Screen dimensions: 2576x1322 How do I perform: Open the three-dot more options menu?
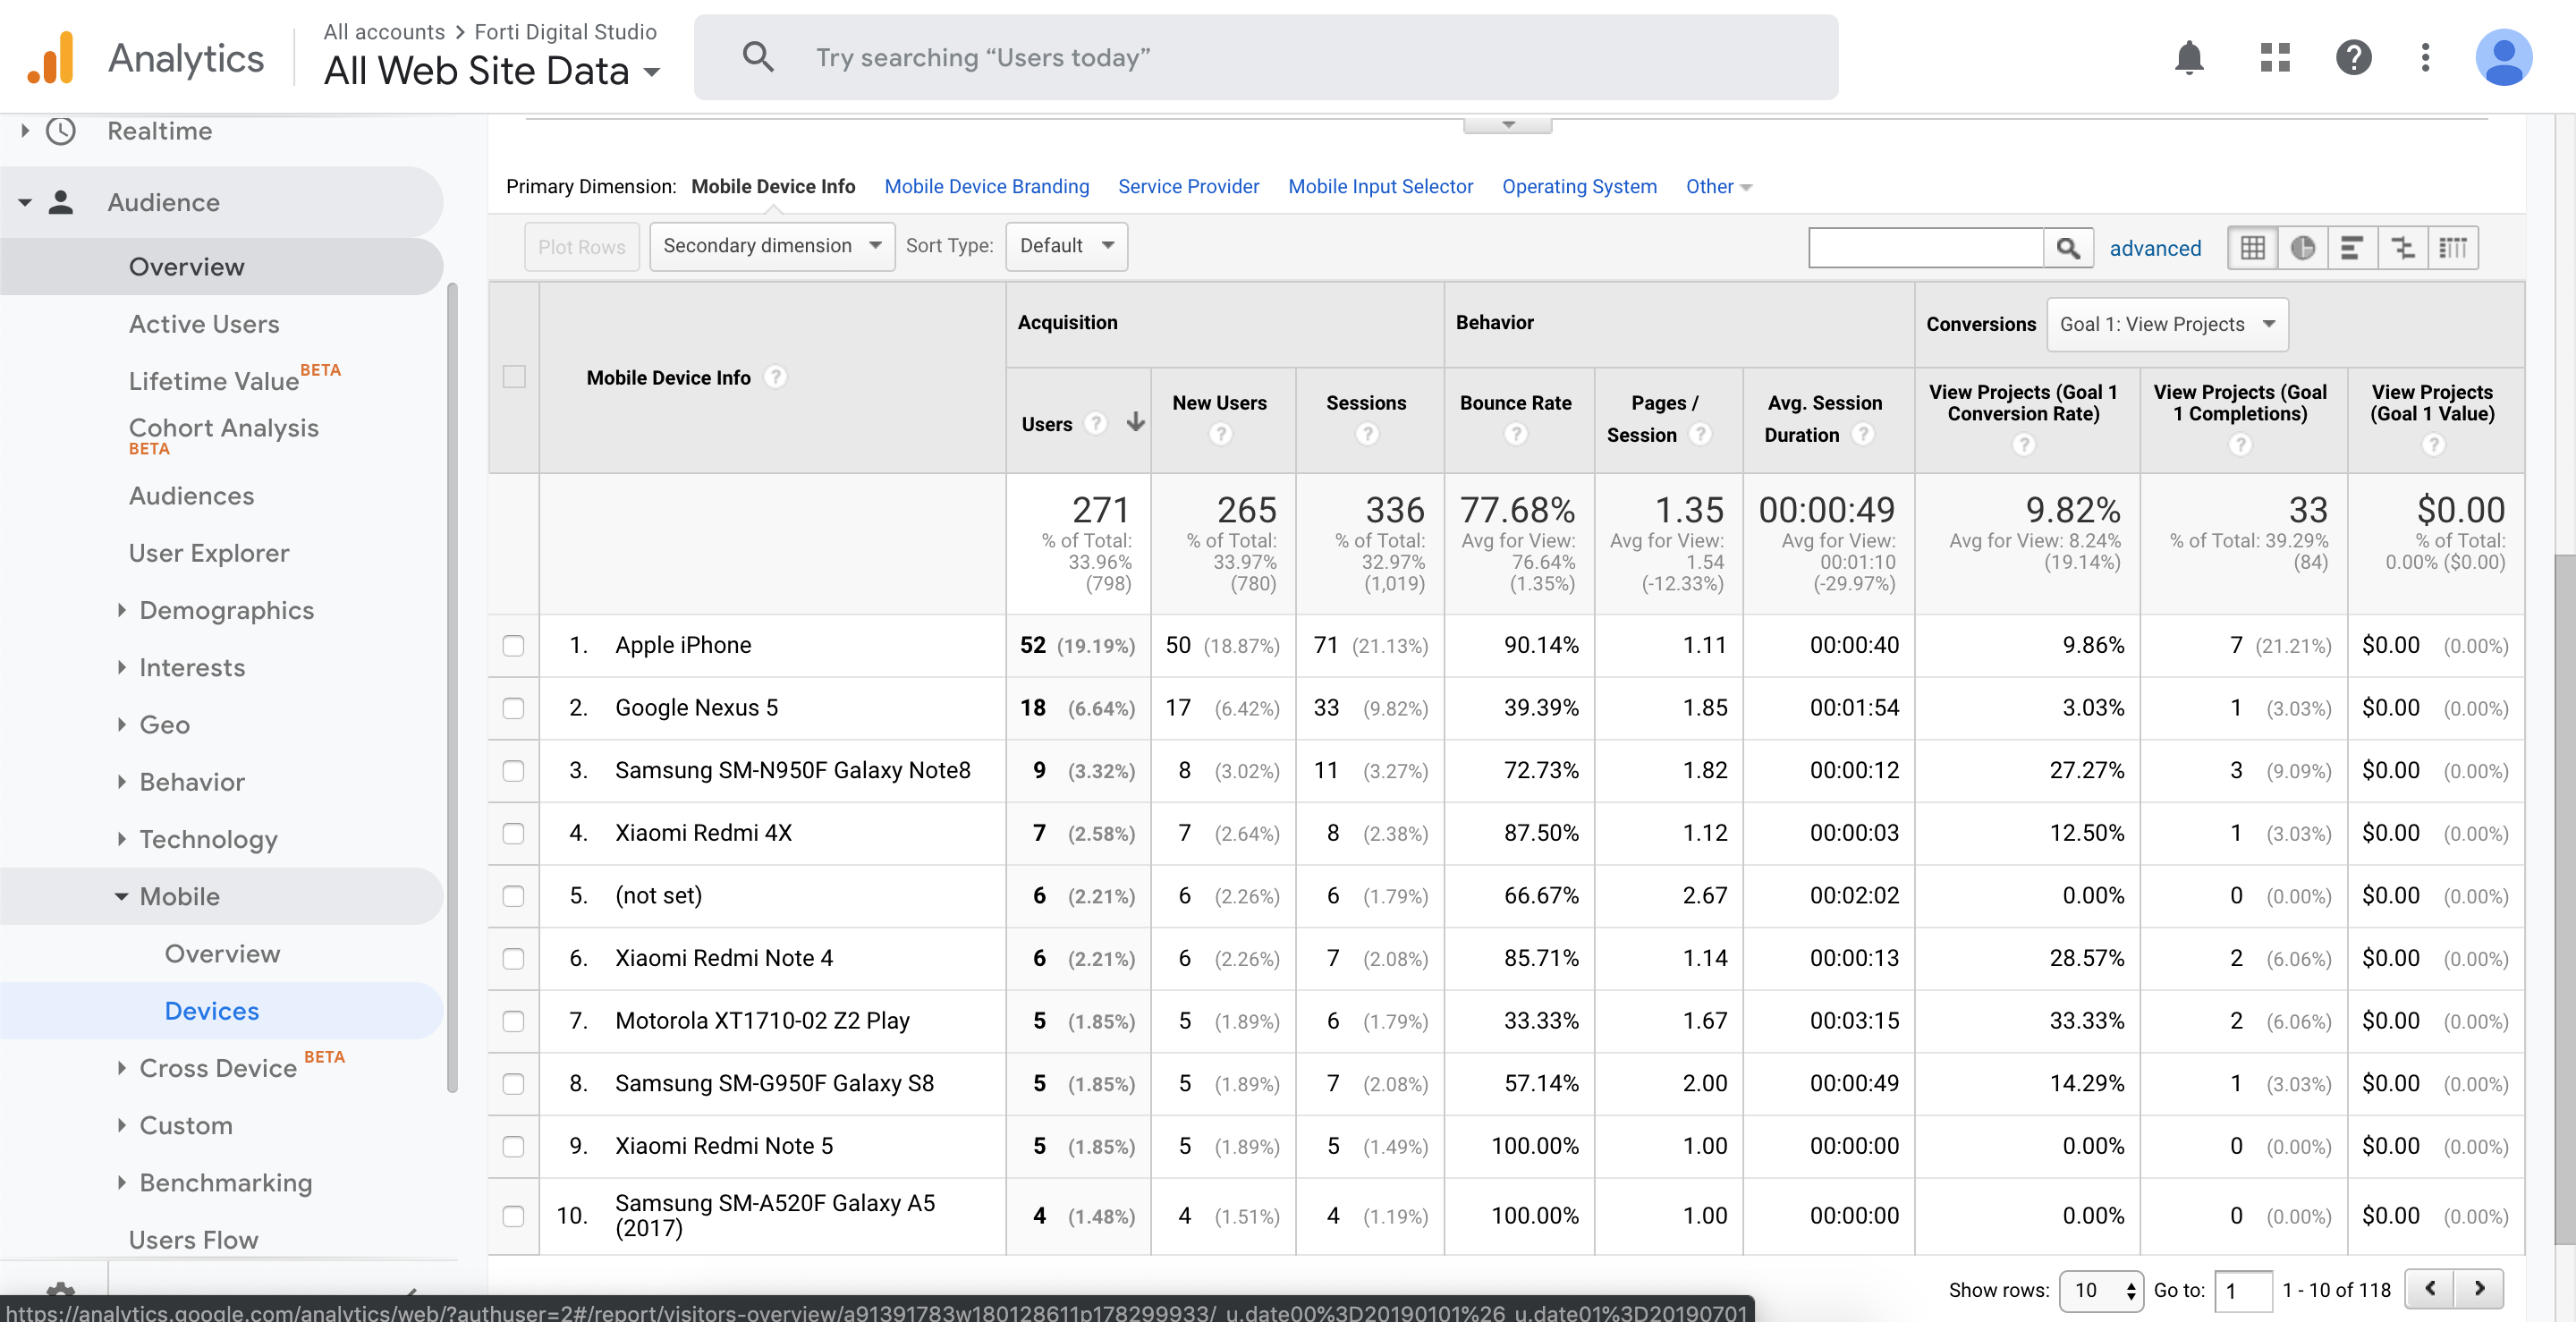(2425, 57)
